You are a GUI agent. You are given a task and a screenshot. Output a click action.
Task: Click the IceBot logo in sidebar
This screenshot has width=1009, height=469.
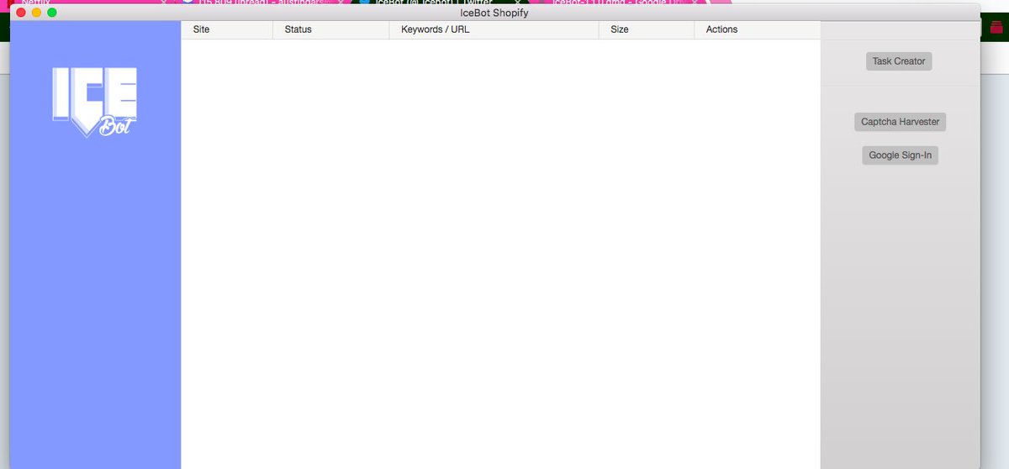point(94,103)
